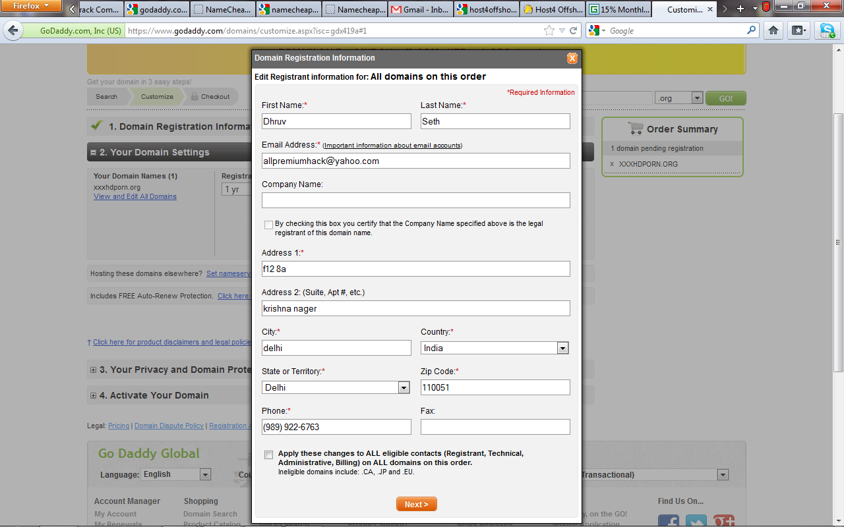This screenshot has height=527, width=844.
Task: Check the Company Name certification checkbox
Action: [x=268, y=225]
